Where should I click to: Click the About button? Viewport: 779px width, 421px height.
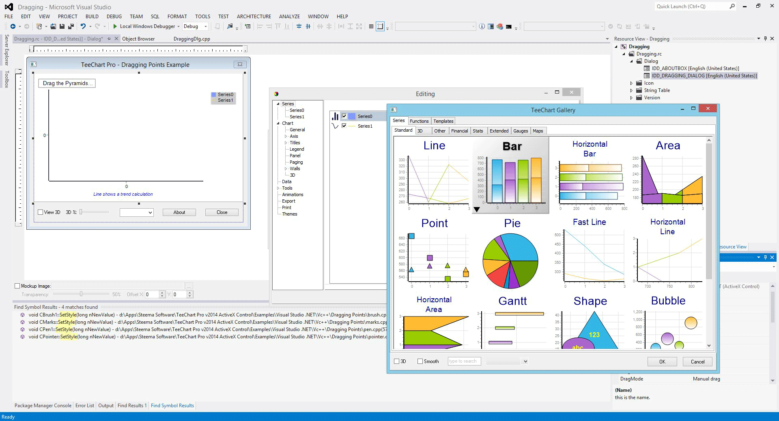click(179, 212)
